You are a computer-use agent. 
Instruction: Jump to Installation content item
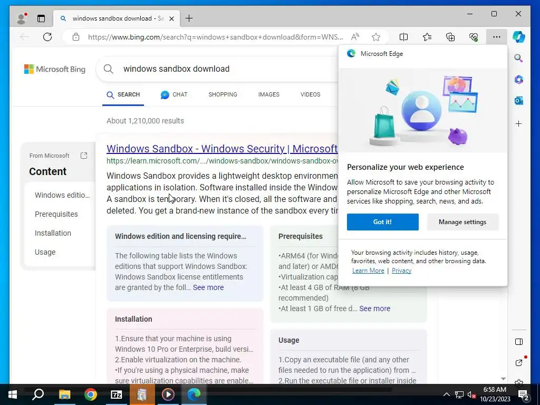[x=53, y=233]
